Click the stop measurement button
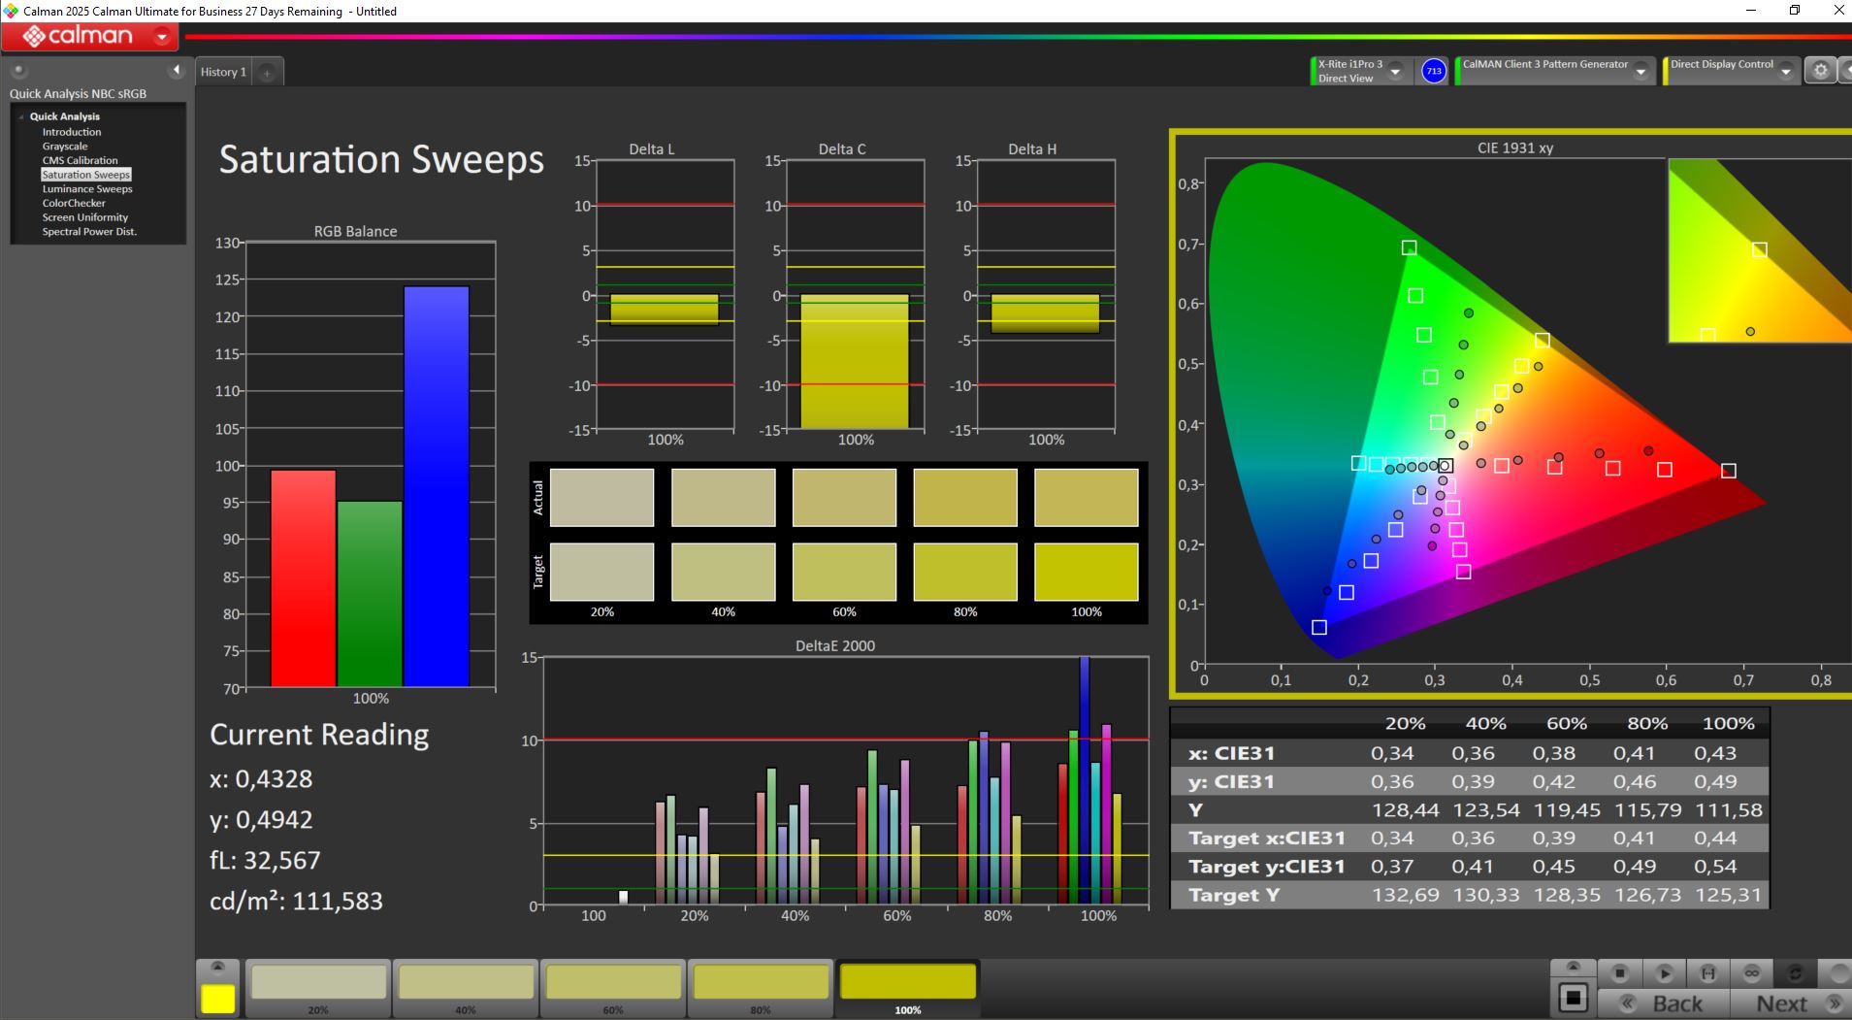 point(1619,972)
